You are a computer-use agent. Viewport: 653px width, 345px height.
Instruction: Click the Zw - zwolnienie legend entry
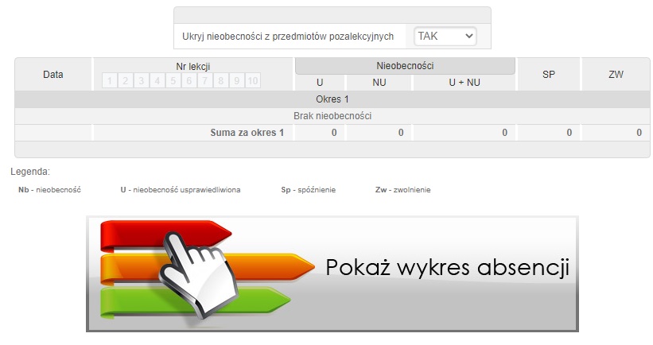(402, 190)
